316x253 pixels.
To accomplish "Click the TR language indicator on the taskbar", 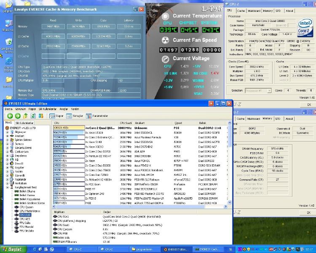I will (x=231, y=249).
